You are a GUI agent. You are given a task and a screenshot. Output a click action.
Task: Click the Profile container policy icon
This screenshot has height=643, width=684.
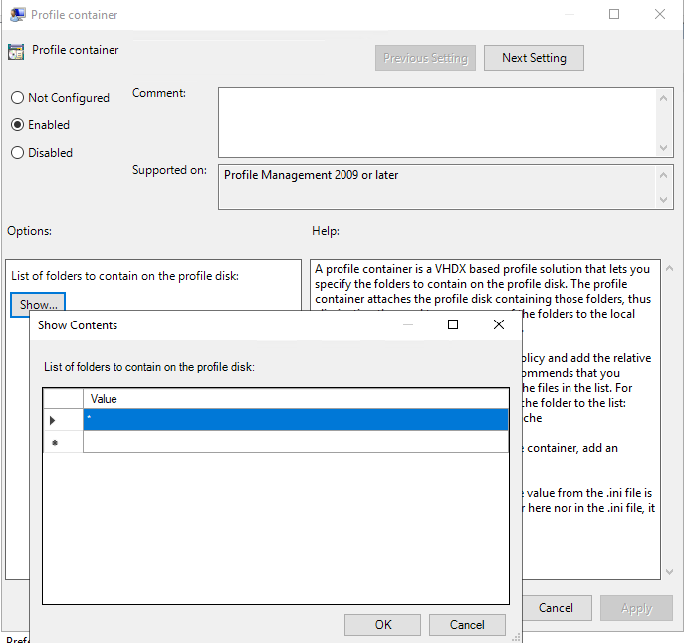[x=15, y=52]
